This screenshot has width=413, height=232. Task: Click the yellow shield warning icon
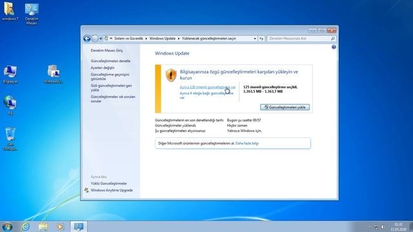[171, 75]
